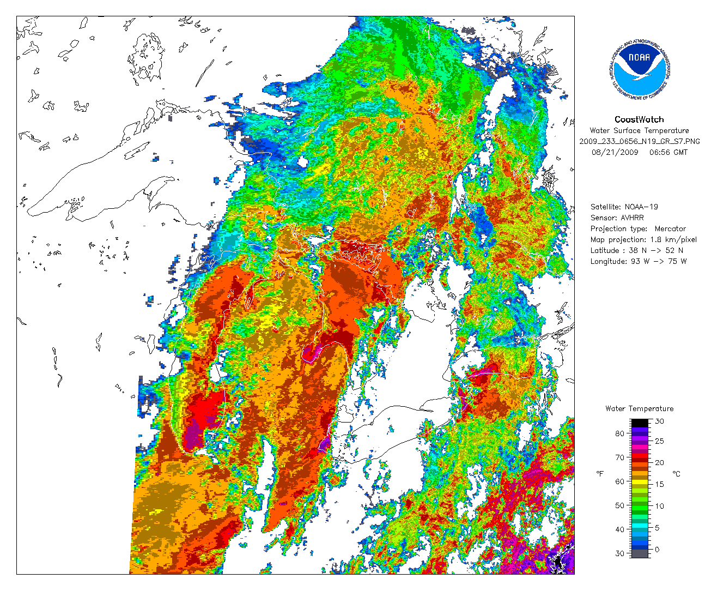Click the '70' Fahrenheit scale label
This screenshot has width=705, height=591.
tap(620, 457)
